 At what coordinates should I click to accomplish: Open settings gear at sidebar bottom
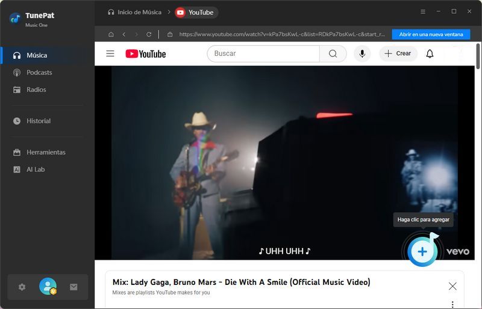click(x=22, y=287)
